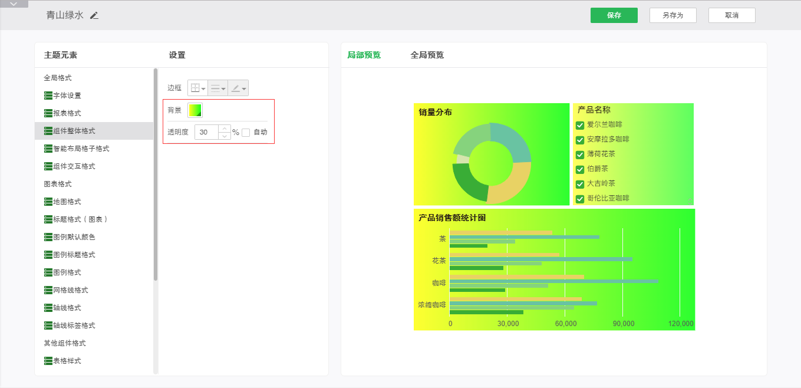
Task: Select 地图格式 in the chart format list
Action: point(67,202)
